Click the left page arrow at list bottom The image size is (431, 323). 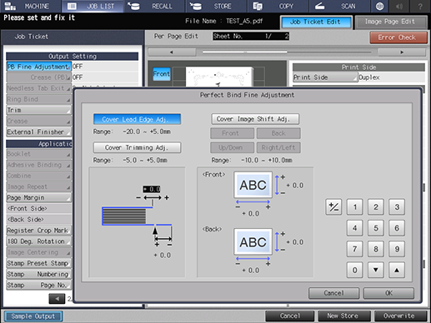click(57, 299)
